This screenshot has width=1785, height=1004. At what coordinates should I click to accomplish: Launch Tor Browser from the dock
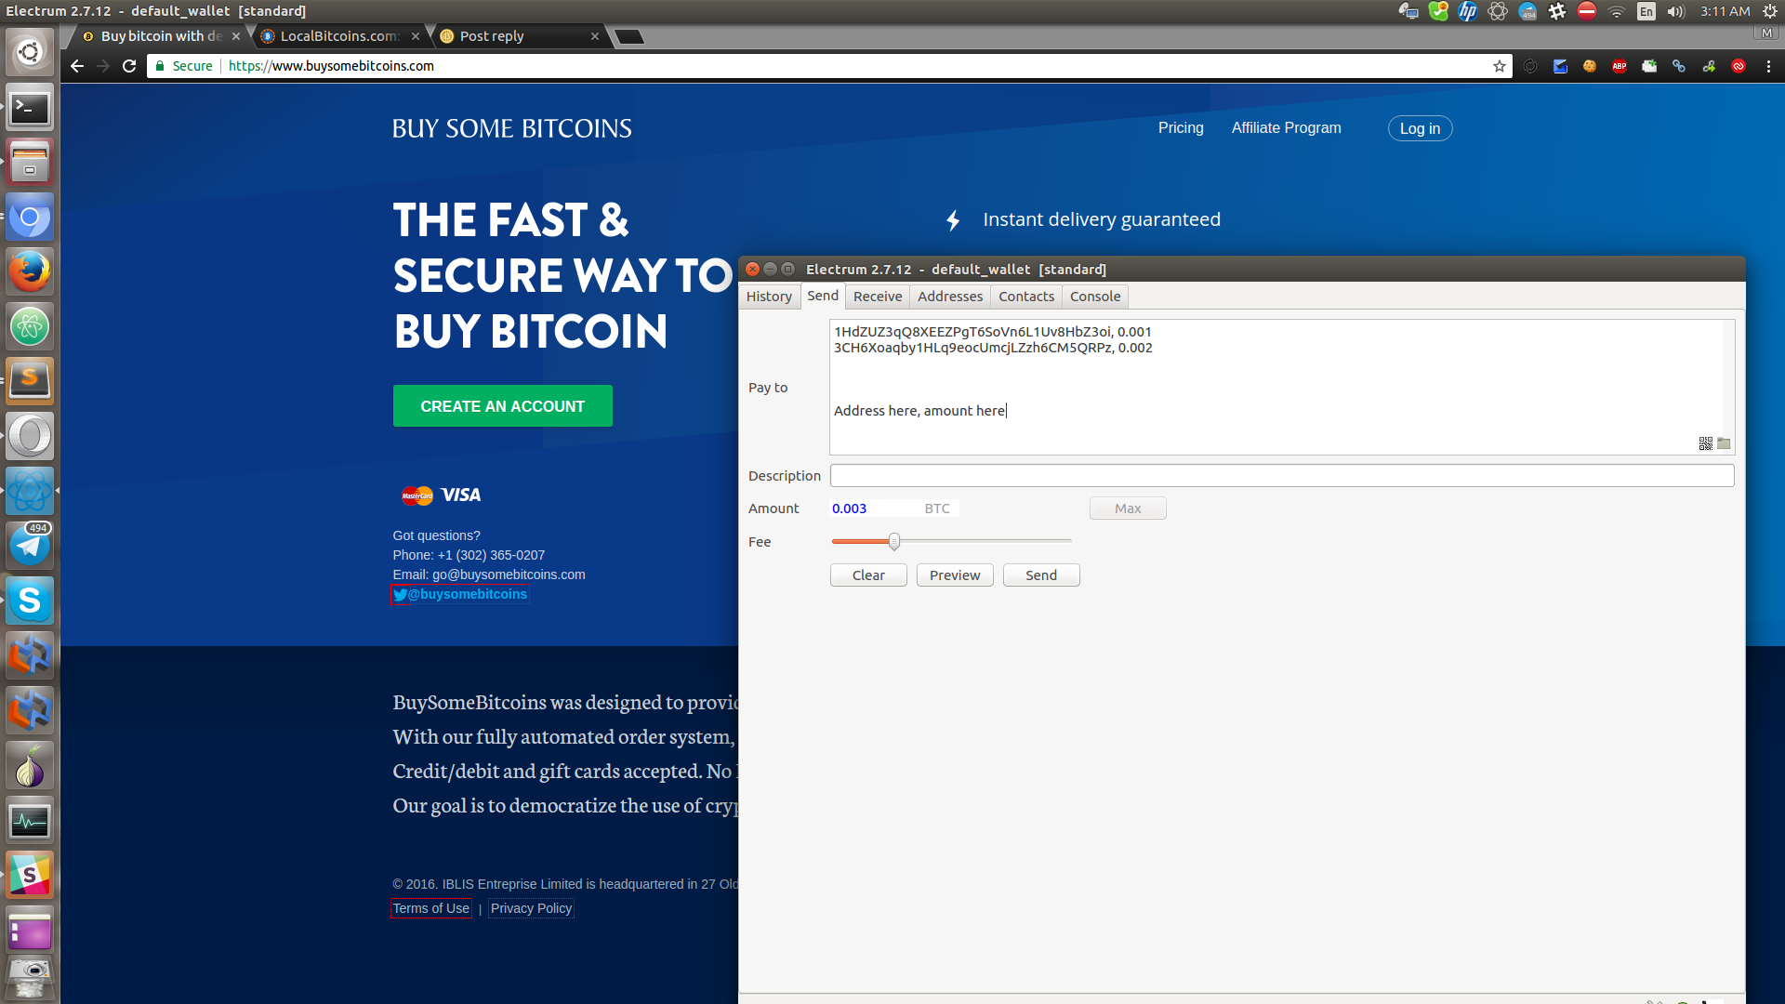click(x=30, y=766)
